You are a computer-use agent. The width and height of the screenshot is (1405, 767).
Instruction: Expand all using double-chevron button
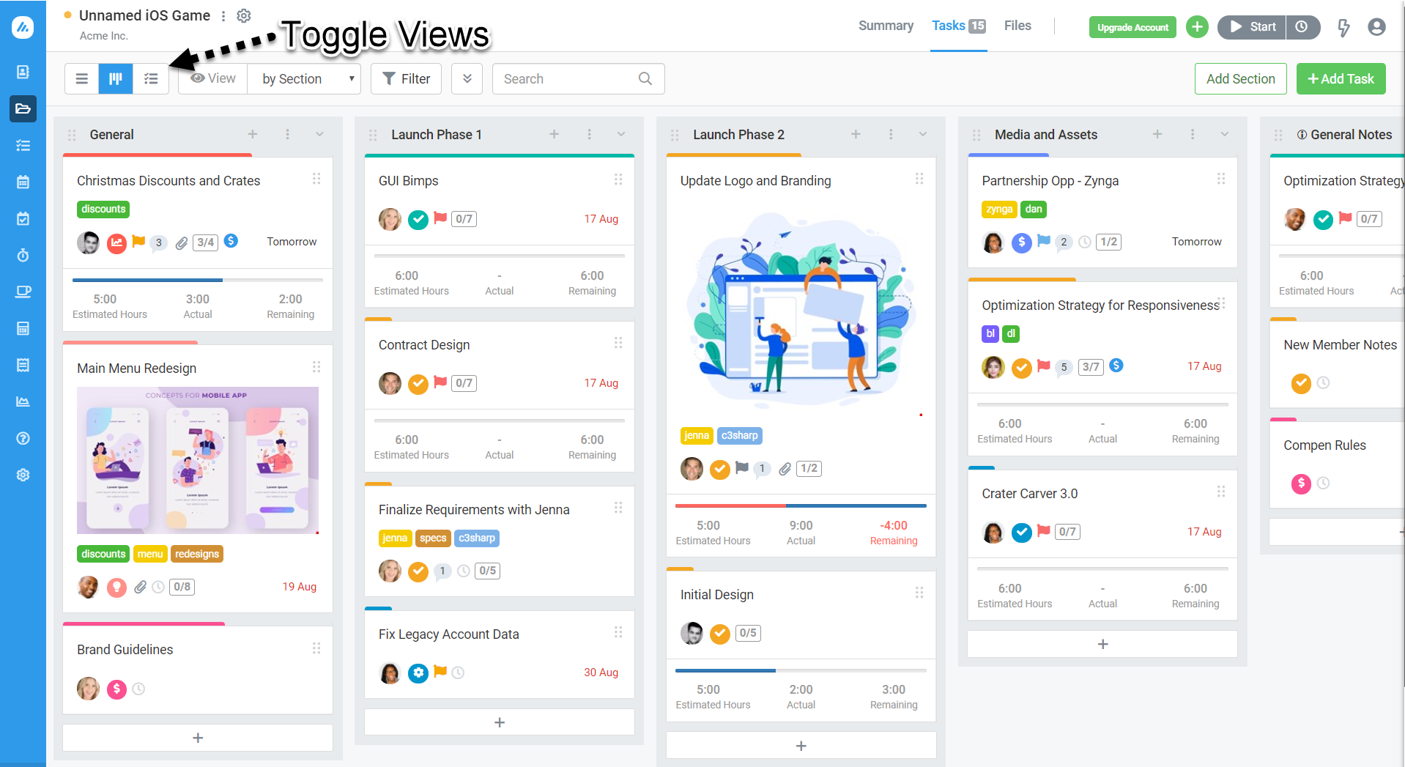click(x=467, y=78)
